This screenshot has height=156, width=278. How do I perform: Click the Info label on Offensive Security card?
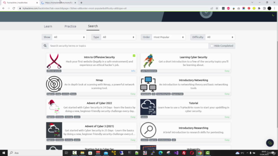(x=133, y=71)
